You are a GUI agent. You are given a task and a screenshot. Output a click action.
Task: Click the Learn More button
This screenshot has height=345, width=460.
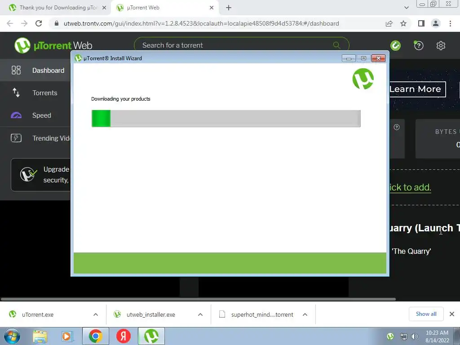pyautogui.click(x=417, y=89)
